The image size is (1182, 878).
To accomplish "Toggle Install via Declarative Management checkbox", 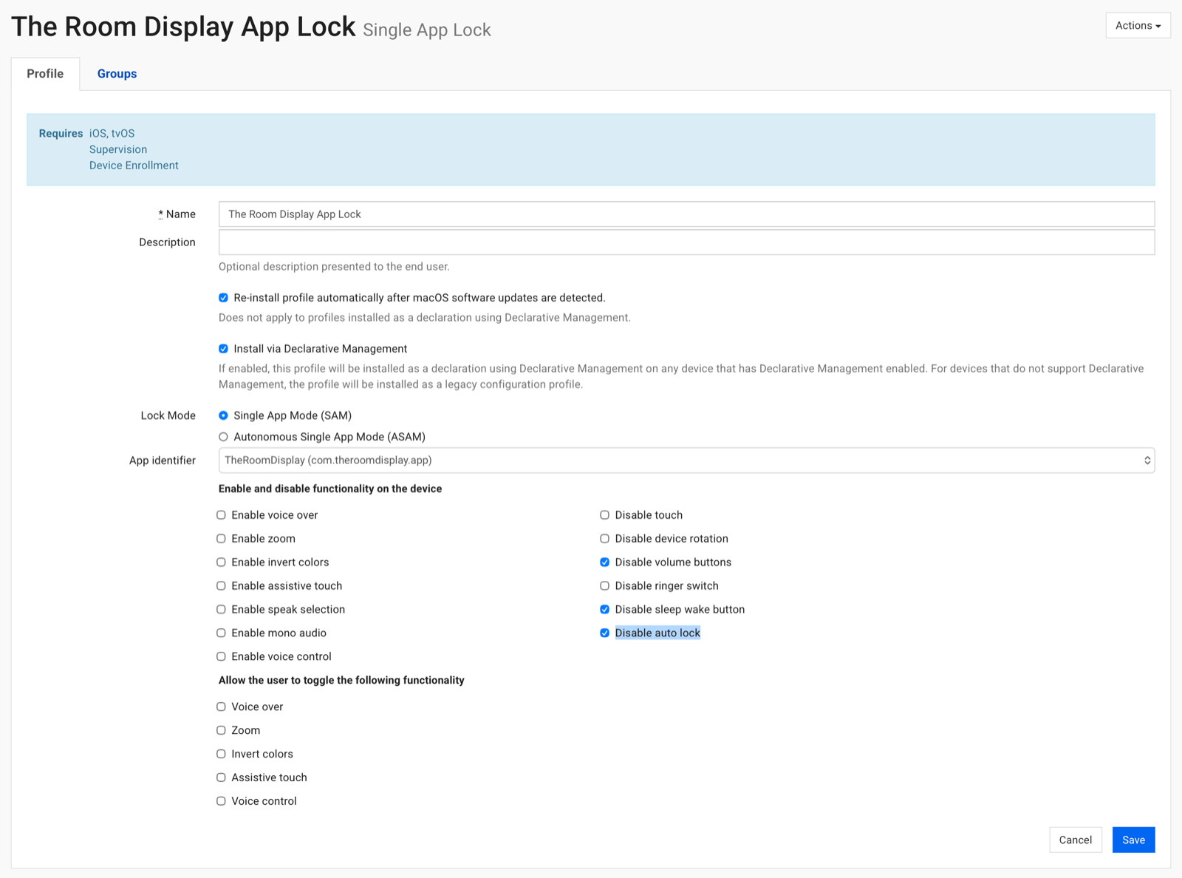I will click(223, 349).
